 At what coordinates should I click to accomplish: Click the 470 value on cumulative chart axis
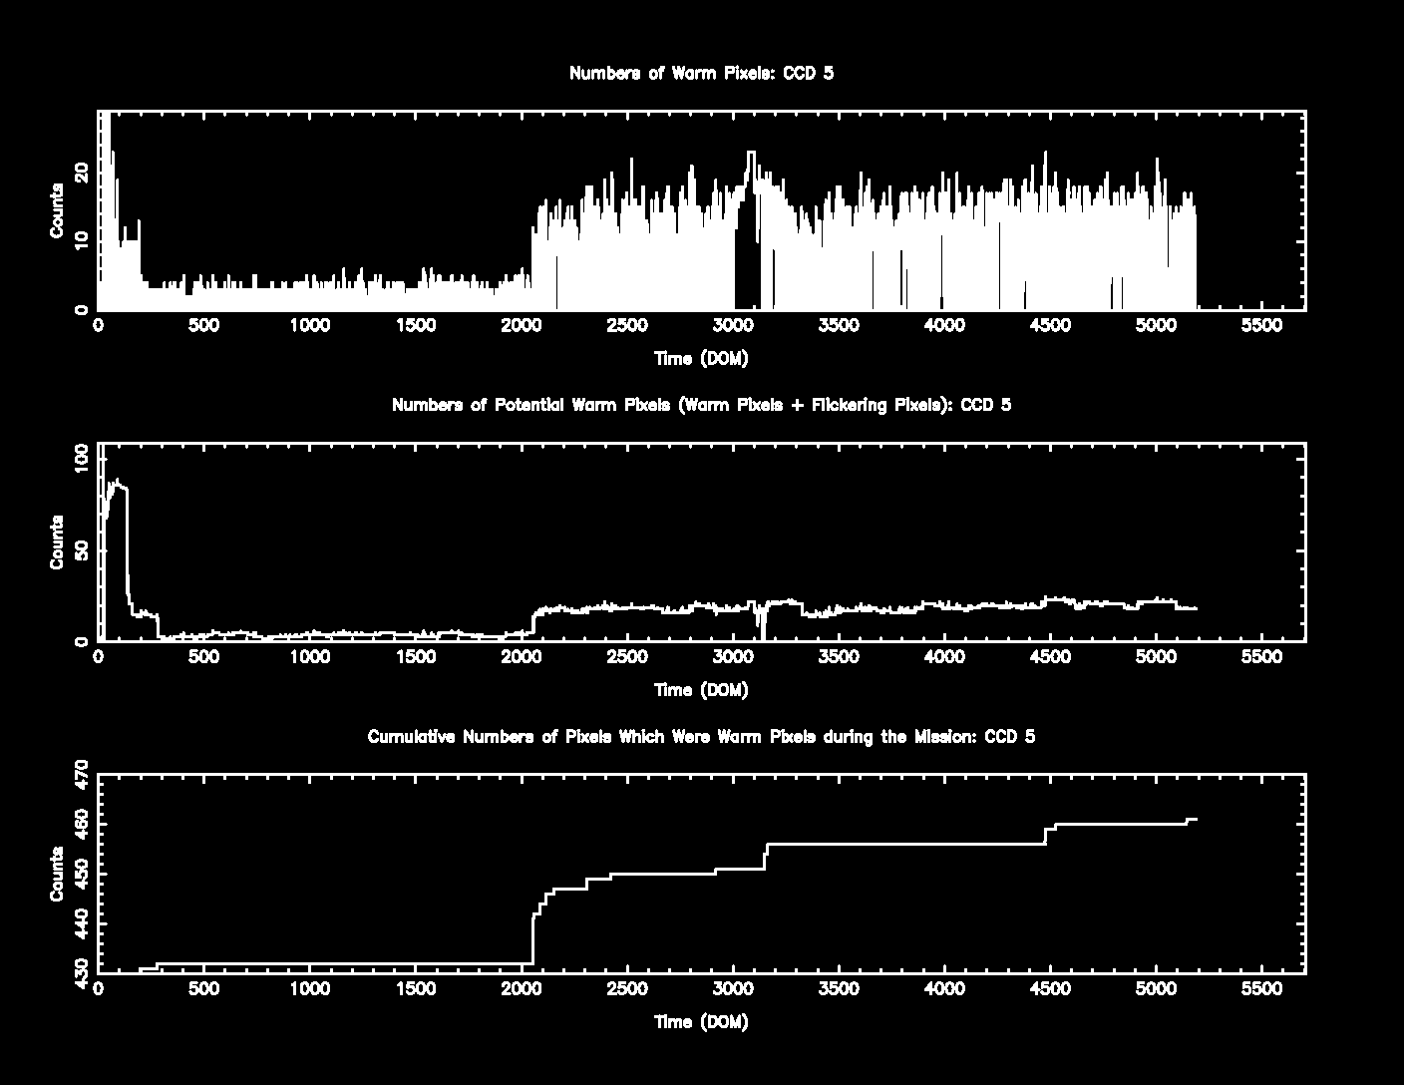[82, 775]
